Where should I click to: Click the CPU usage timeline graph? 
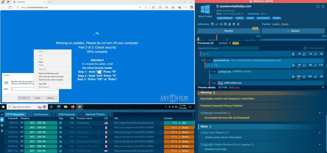(229, 38)
